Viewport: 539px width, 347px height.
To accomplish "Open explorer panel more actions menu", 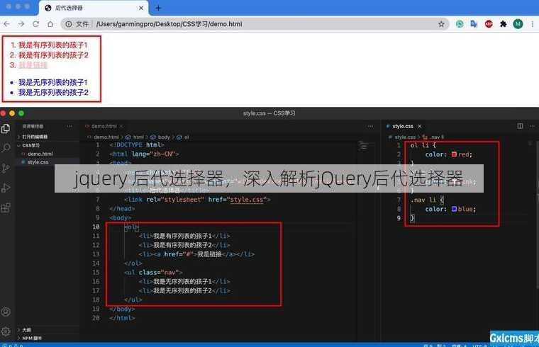I will (x=70, y=126).
